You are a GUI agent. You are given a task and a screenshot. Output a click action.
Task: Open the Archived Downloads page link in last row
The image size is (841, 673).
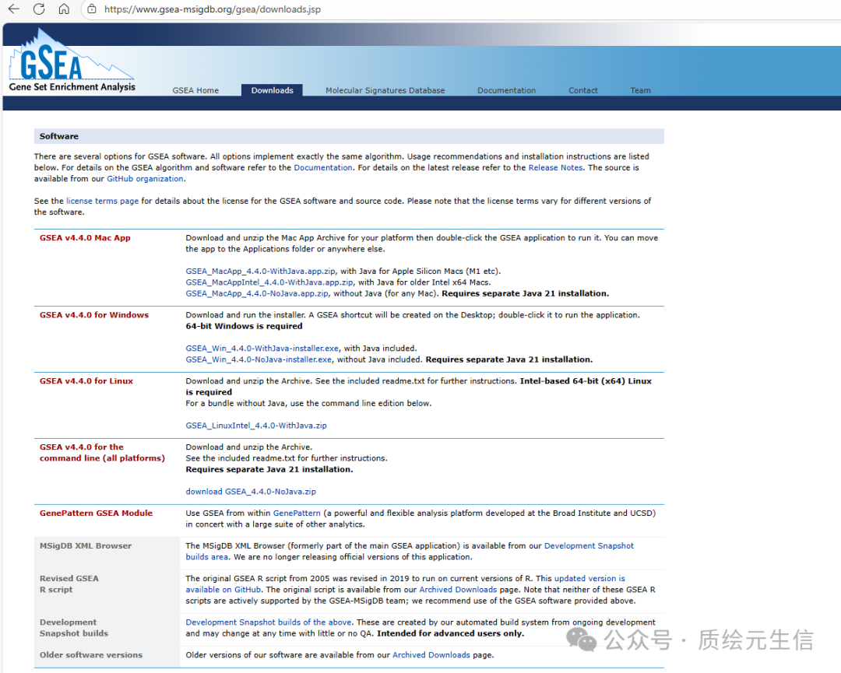pos(431,655)
